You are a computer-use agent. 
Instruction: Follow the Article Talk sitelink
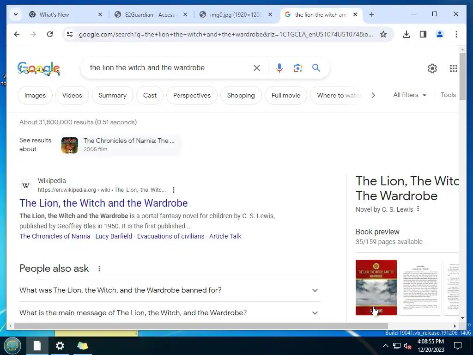click(x=225, y=236)
